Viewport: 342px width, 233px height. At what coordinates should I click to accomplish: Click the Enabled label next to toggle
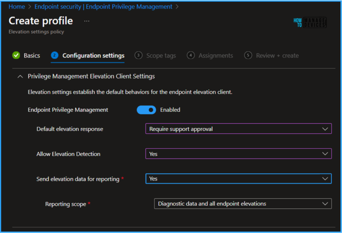point(170,110)
